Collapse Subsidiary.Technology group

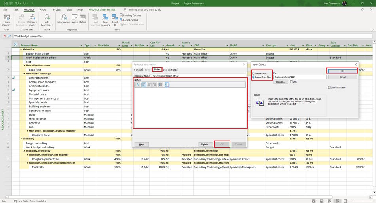(x=24, y=151)
